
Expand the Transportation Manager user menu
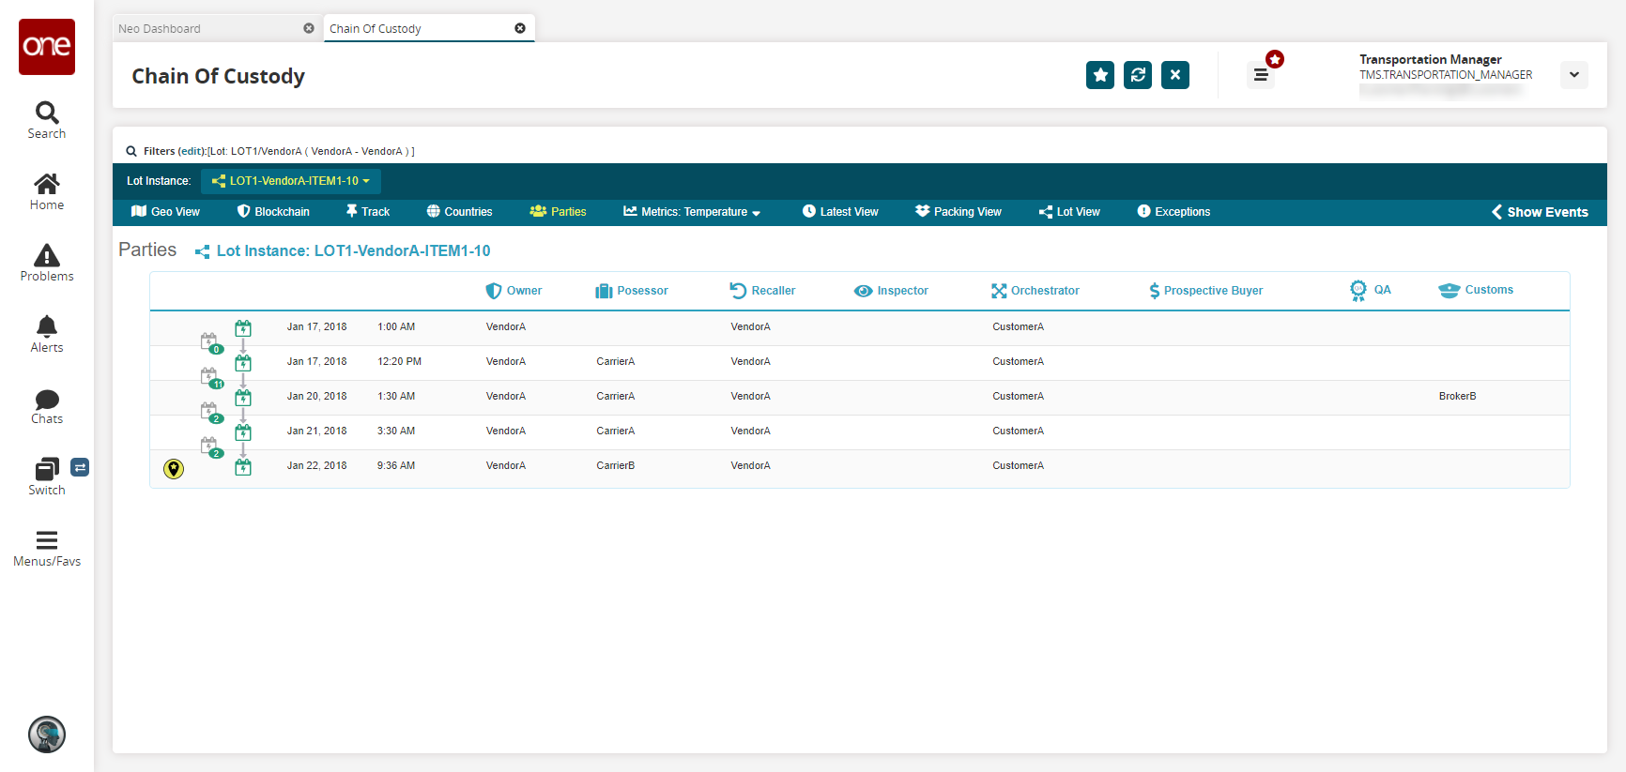(1573, 75)
